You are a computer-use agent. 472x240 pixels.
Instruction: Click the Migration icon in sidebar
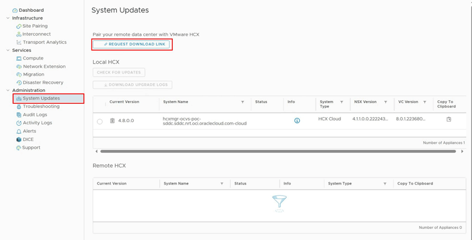point(19,74)
